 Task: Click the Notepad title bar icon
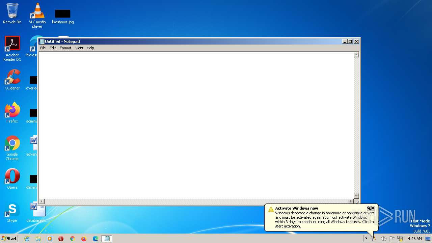coord(42,42)
